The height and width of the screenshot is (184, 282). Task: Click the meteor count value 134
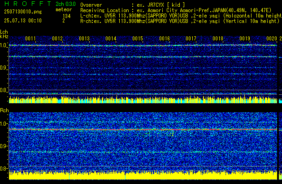[66, 16]
